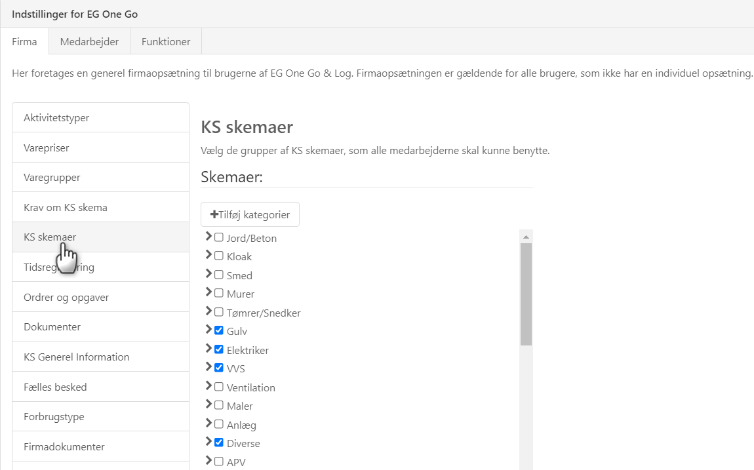The width and height of the screenshot is (754, 470).
Task: Disable the Diverse checkbox
Action: coord(219,442)
